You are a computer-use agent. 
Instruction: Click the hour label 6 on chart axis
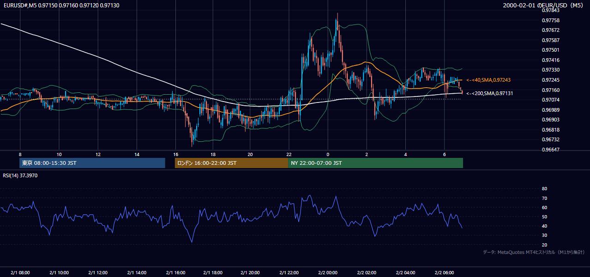(x=444, y=154)
